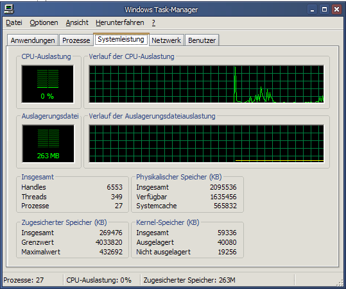346x289 pixels.
Task: Switch to the Prozesse tab
Action: pyautogui.click(x=76, y=40)
